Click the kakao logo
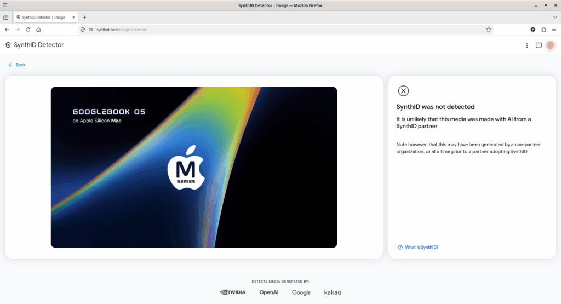The height and width of the screenshot is (304, 561). pyautogui.click(x=333, y=292)
